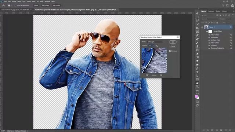Click the create new group folder icon
Screen dimensions: 235x132
point(221,130)
